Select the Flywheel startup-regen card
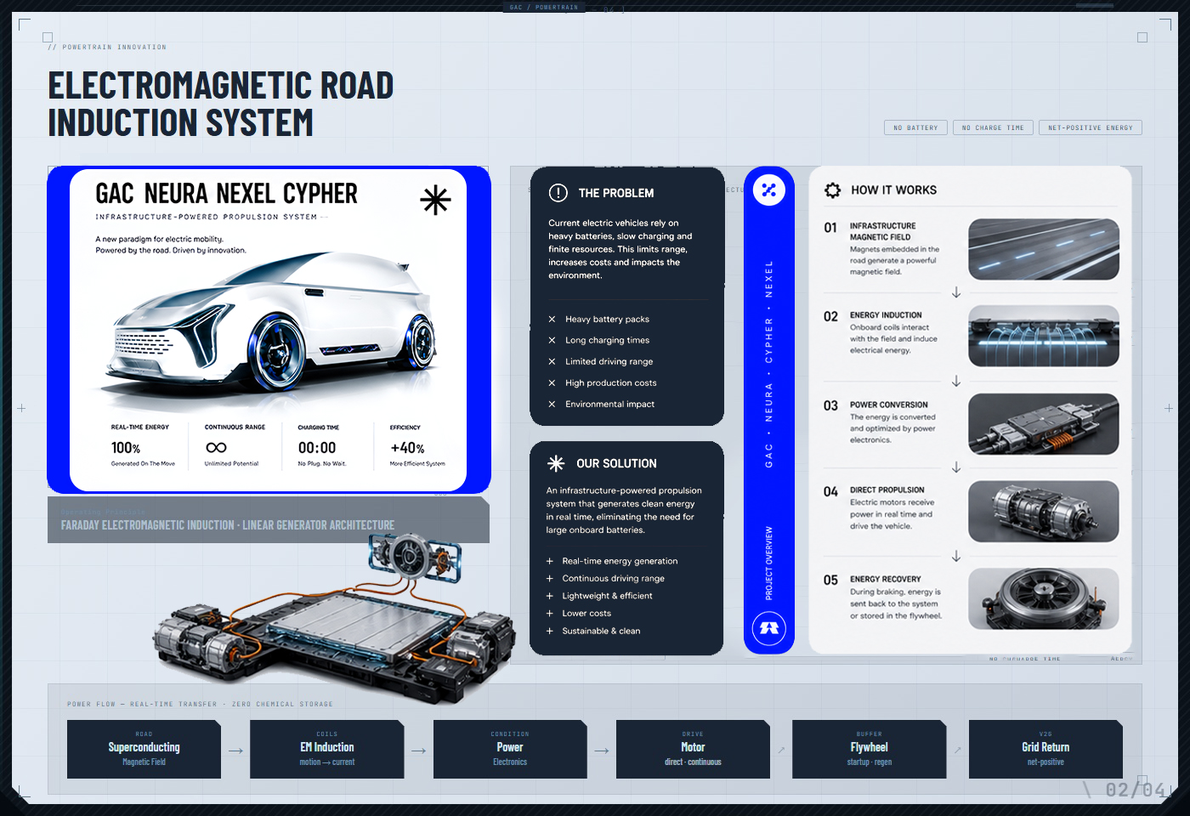This screenshot has height=816, width=1190. pyautogui.click(x=869, y=749)
